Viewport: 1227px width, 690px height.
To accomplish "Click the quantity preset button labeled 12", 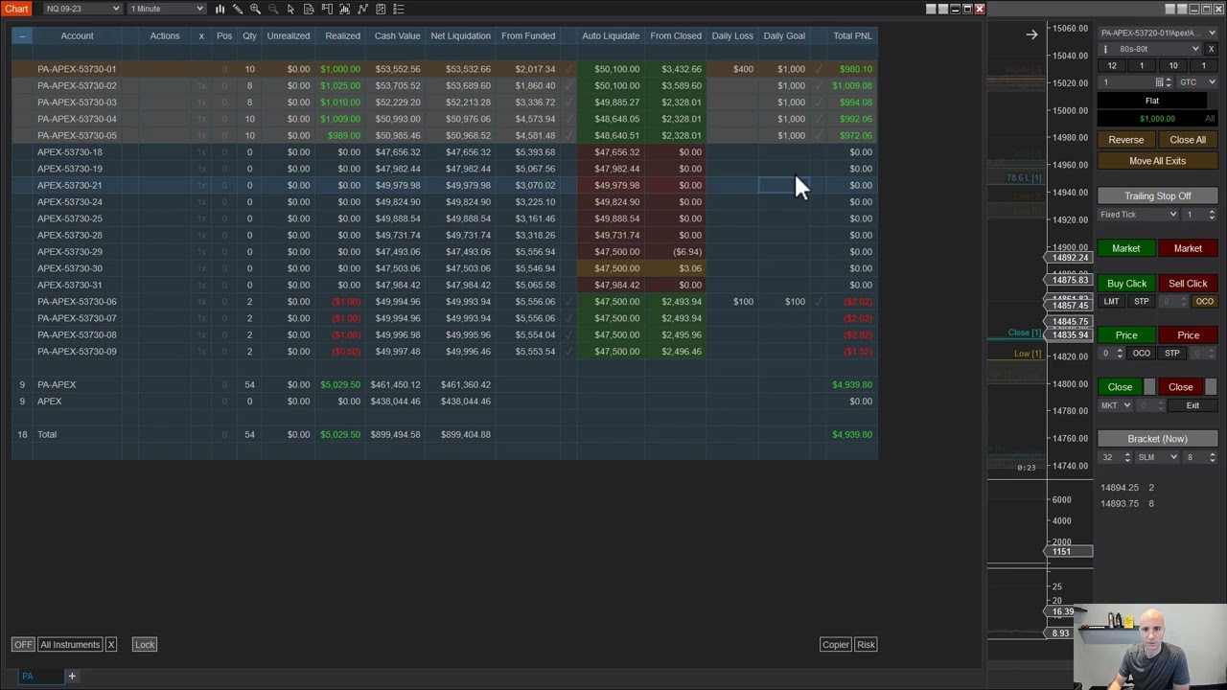I will (x=1111, y=66).
